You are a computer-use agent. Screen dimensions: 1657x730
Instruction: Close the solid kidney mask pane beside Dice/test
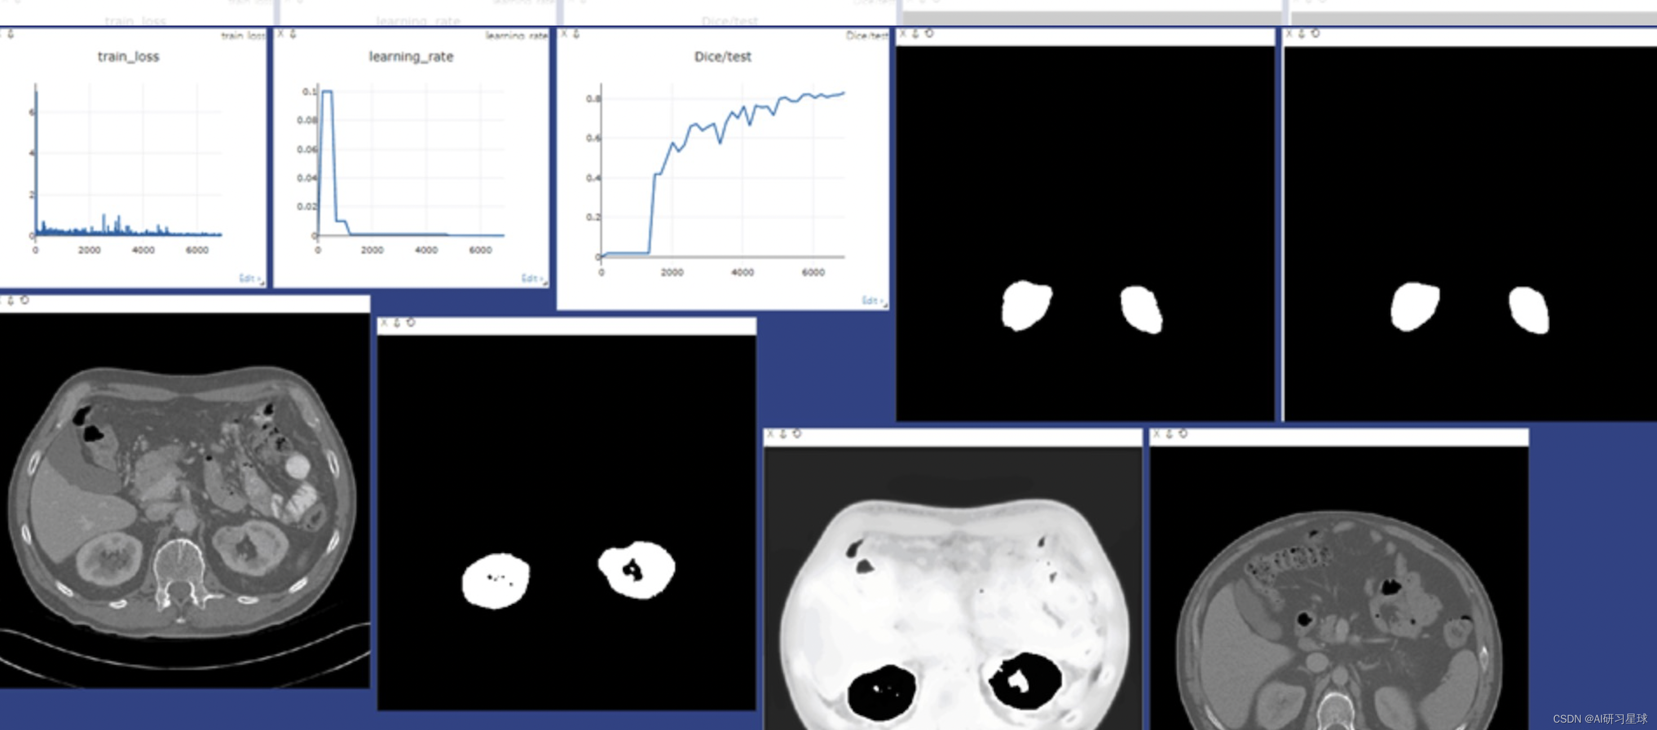[903, 33]
